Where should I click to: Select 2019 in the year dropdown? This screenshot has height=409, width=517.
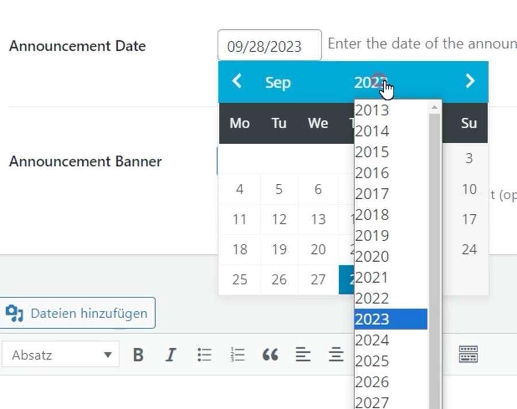coord(372,236)
